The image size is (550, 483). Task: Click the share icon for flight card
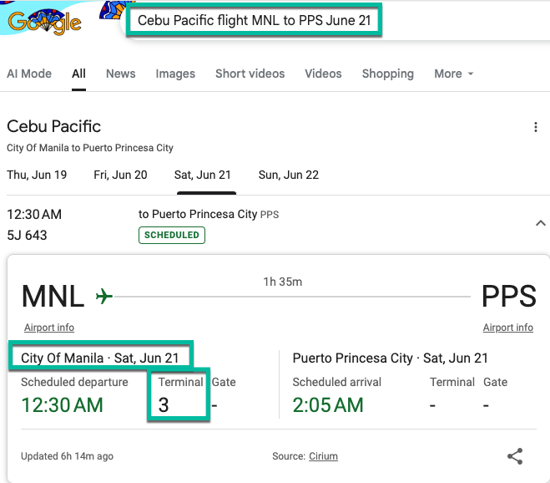pyautogui.click(x=515, y=456)
